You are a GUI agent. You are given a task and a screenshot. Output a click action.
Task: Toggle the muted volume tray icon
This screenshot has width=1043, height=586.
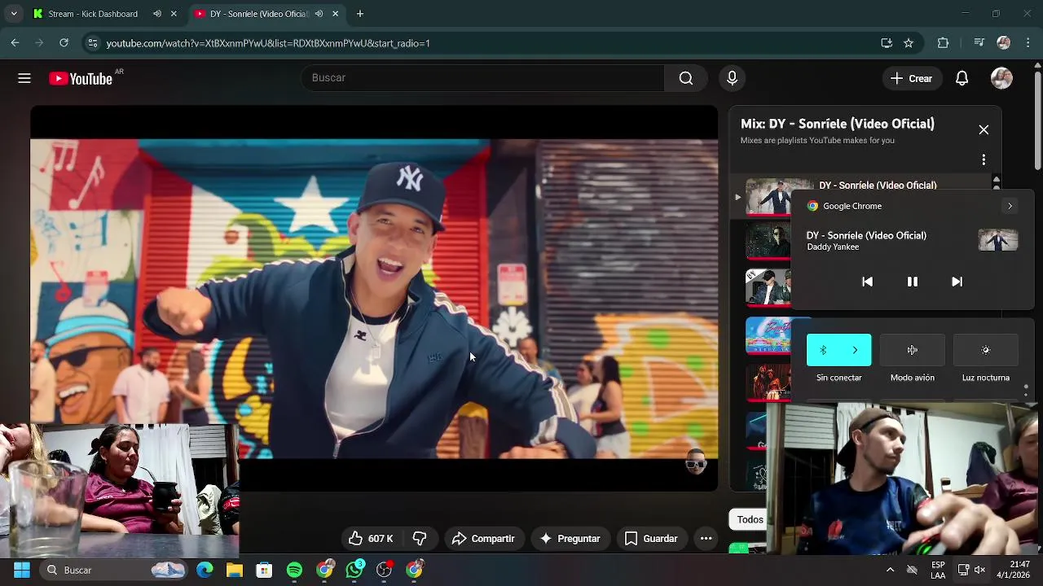click(979, 570)
